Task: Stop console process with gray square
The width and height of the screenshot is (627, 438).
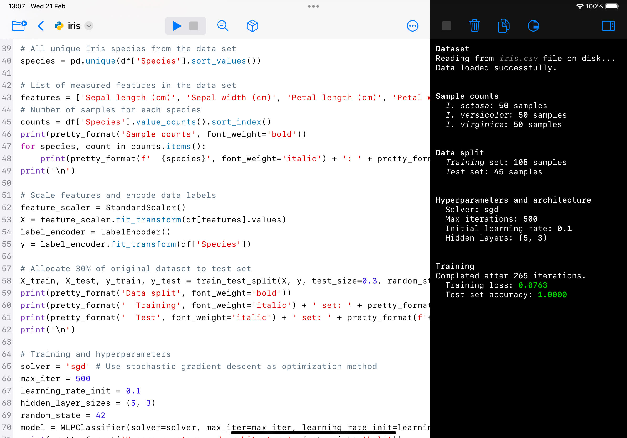Action: coord(447,26)
